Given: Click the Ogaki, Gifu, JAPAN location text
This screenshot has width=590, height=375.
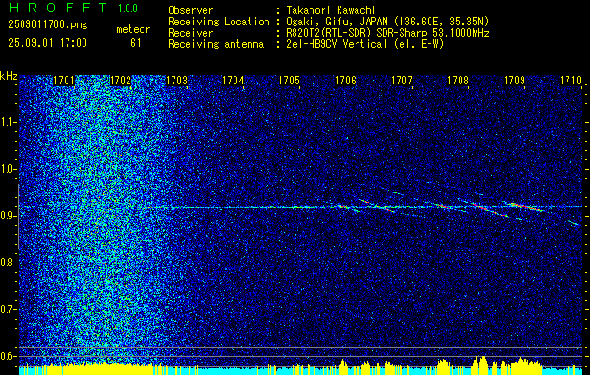Looking at the screenshot, I should (x=386, y=22).
